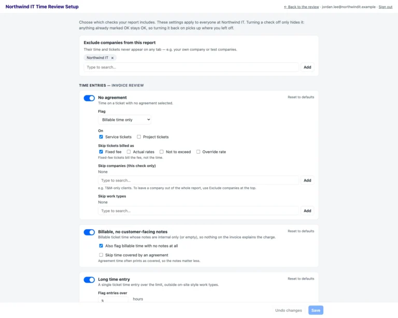Viewport: 398px width, 318px height.
Task: Uncheck Fixed fee skip option
Action: point(101,151)
